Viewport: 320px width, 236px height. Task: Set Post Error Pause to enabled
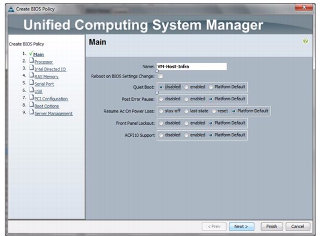(186, 99)
